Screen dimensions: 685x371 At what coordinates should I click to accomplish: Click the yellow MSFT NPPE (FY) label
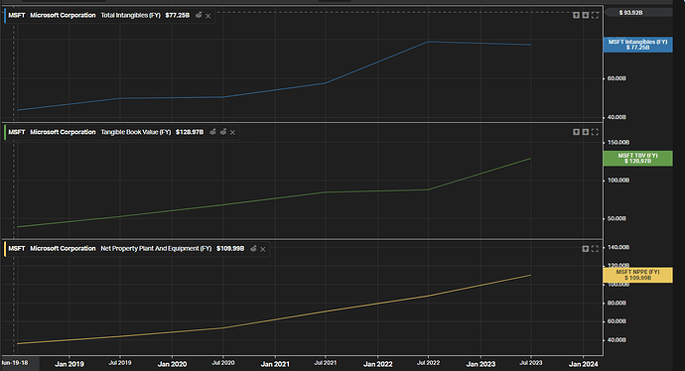[637, 275]
